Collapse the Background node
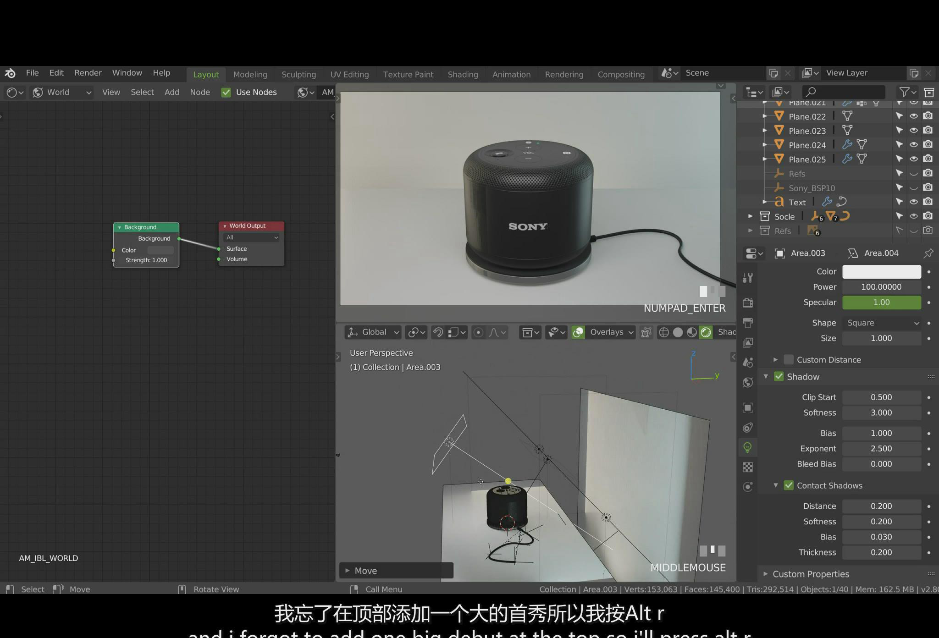Screen dimensions: 939x638 pyautogui.click(x=120, y=227)
